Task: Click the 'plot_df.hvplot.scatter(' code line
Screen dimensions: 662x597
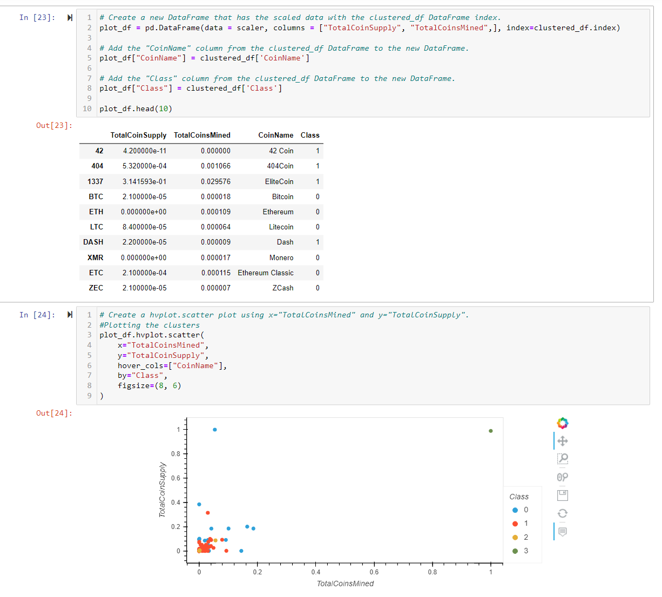Action: click(152, 335)
